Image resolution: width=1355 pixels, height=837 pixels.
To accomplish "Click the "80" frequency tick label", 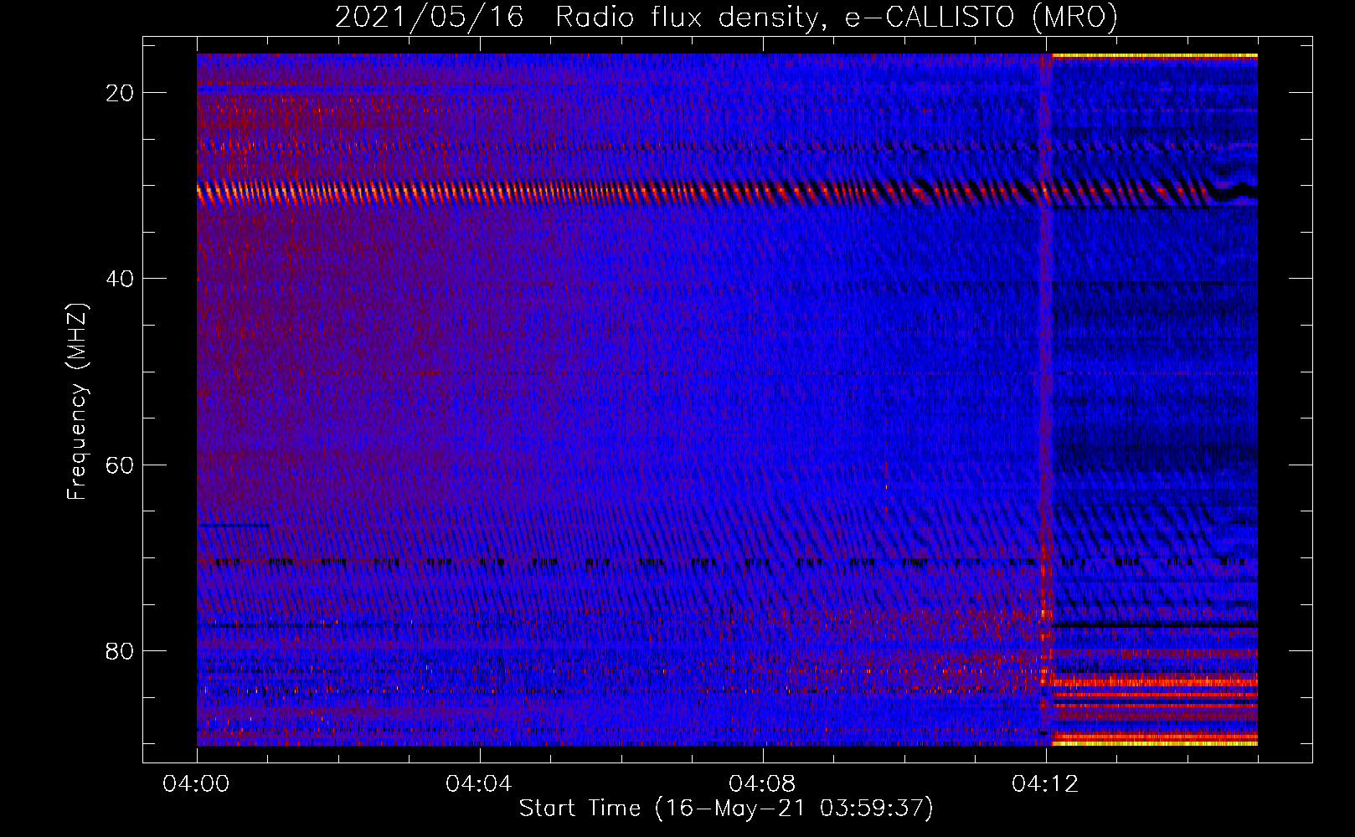I will pyautogui.click(x=120, y=650).
